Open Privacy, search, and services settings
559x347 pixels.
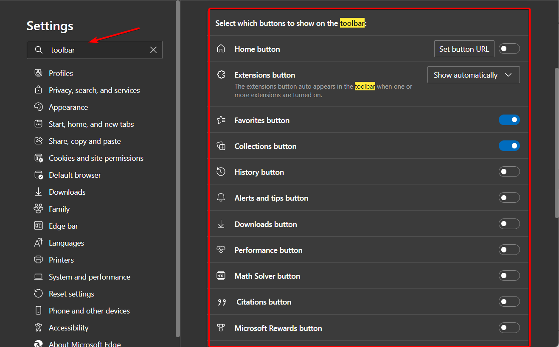pyautogui.click(x=94, y=90)
